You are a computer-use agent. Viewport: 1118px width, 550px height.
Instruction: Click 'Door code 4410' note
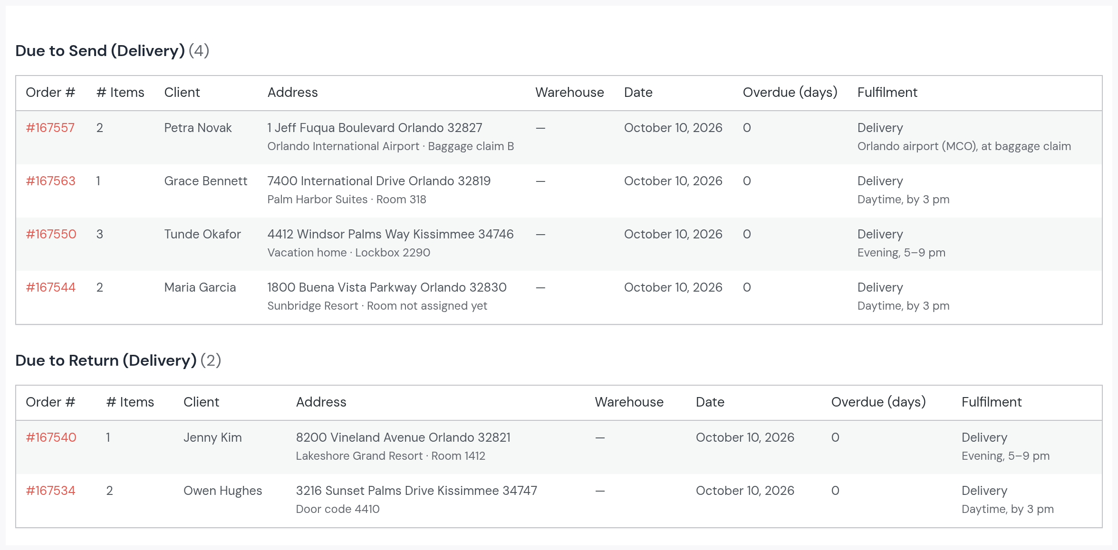coord(337,509)
